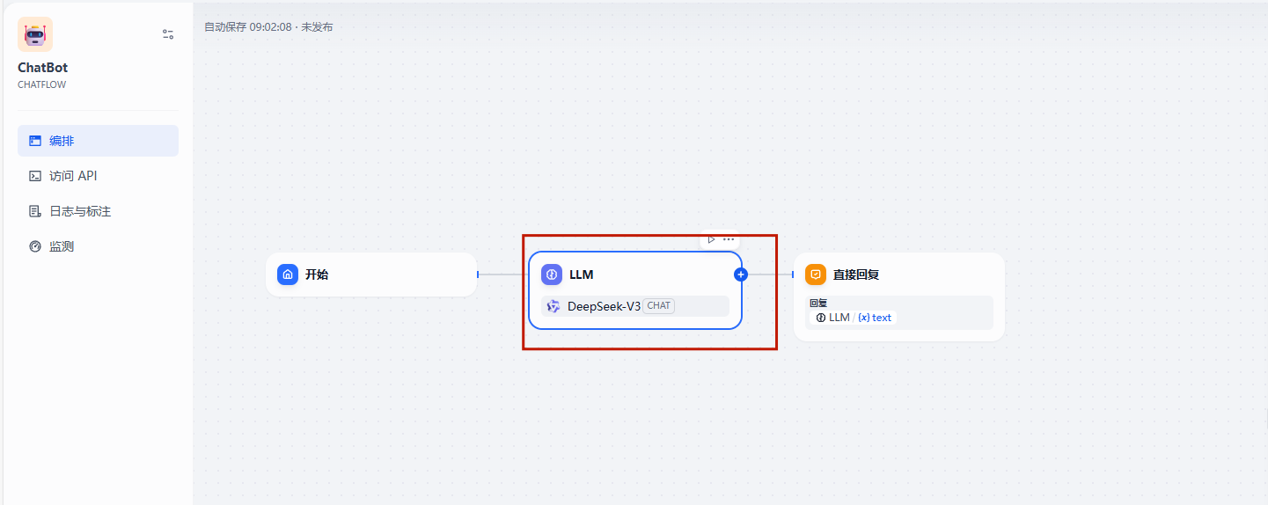Open app settings via sliders icon
Screen dimensions: 1268x505
[168, 34]
